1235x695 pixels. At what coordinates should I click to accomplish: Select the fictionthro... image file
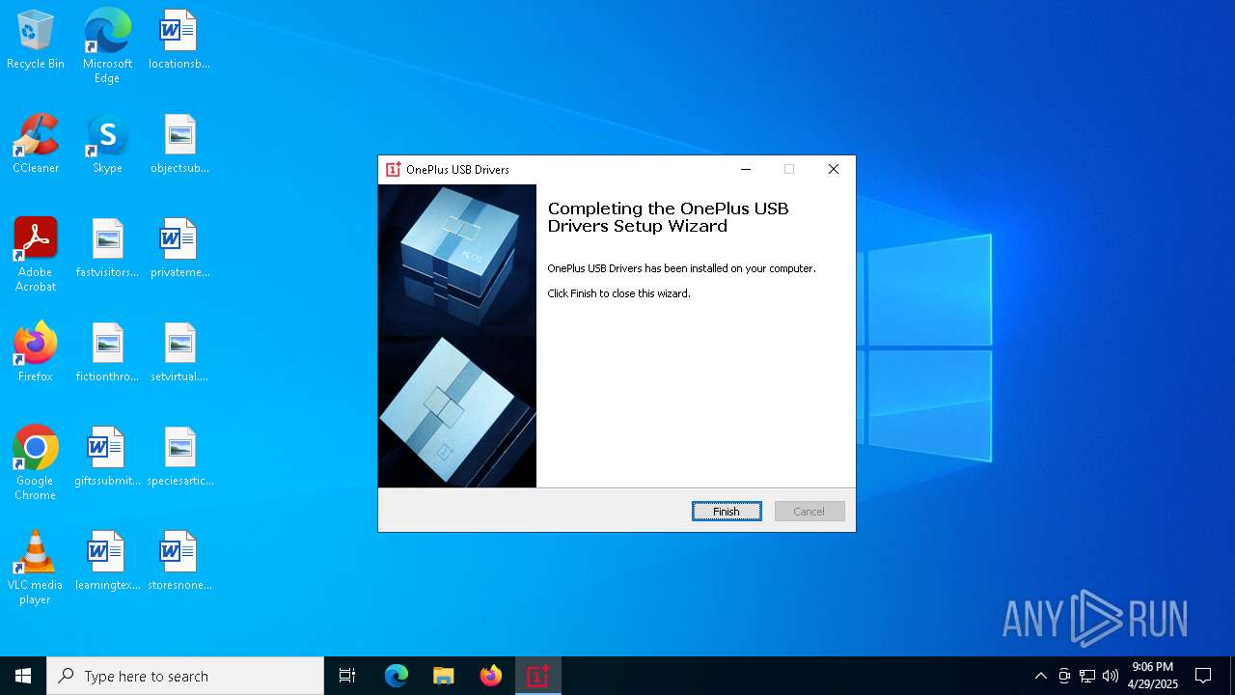tap(107, 353)
